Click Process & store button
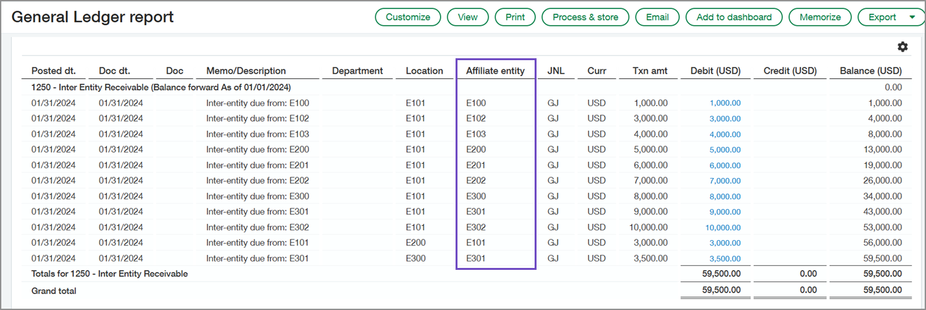The width and height of the screenshot is (926, 310). click(x=585, y=17)
